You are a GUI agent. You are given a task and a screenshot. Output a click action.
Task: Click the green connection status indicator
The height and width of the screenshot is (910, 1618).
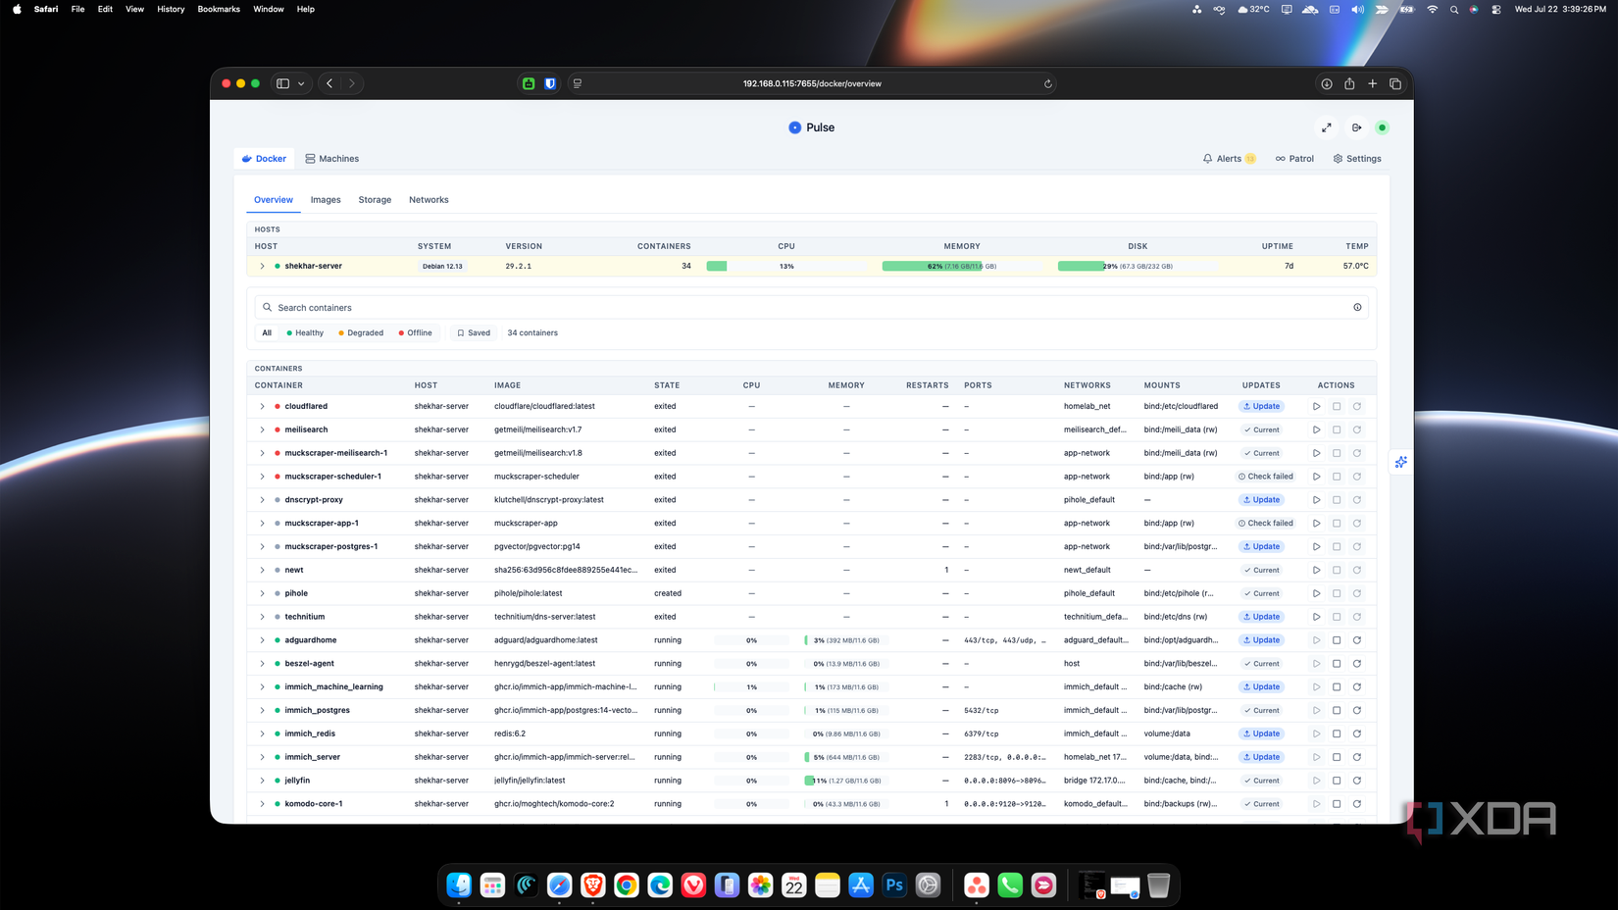click(1383, 127)
